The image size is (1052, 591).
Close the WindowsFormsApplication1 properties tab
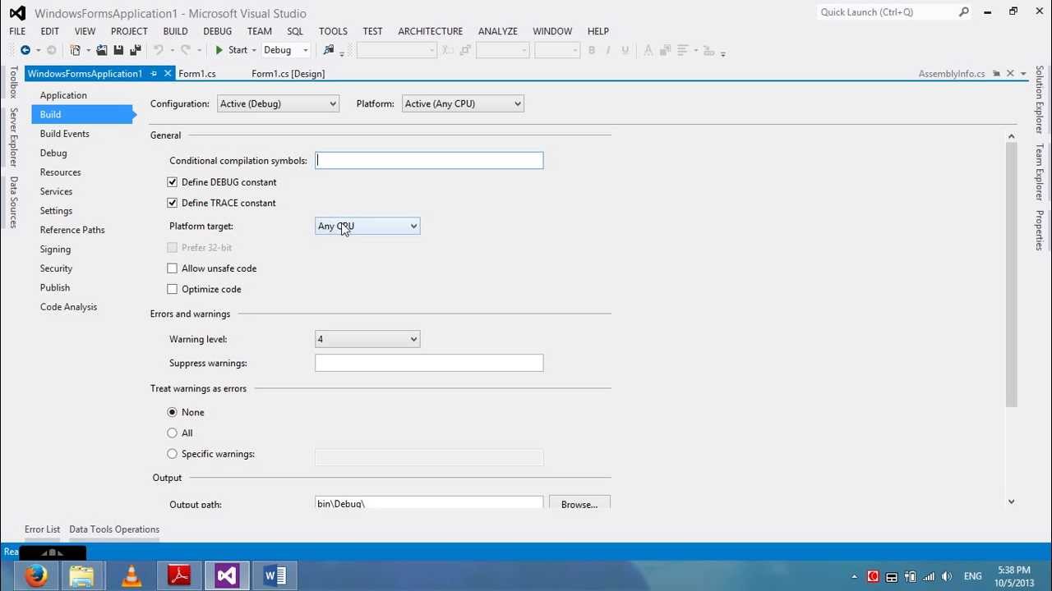click(x=168, y=74)
